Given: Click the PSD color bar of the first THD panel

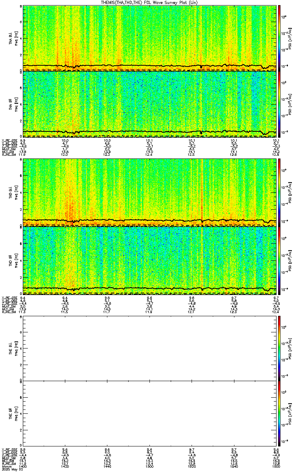Looking at the screenshot, I should click(x=280, y=192).
